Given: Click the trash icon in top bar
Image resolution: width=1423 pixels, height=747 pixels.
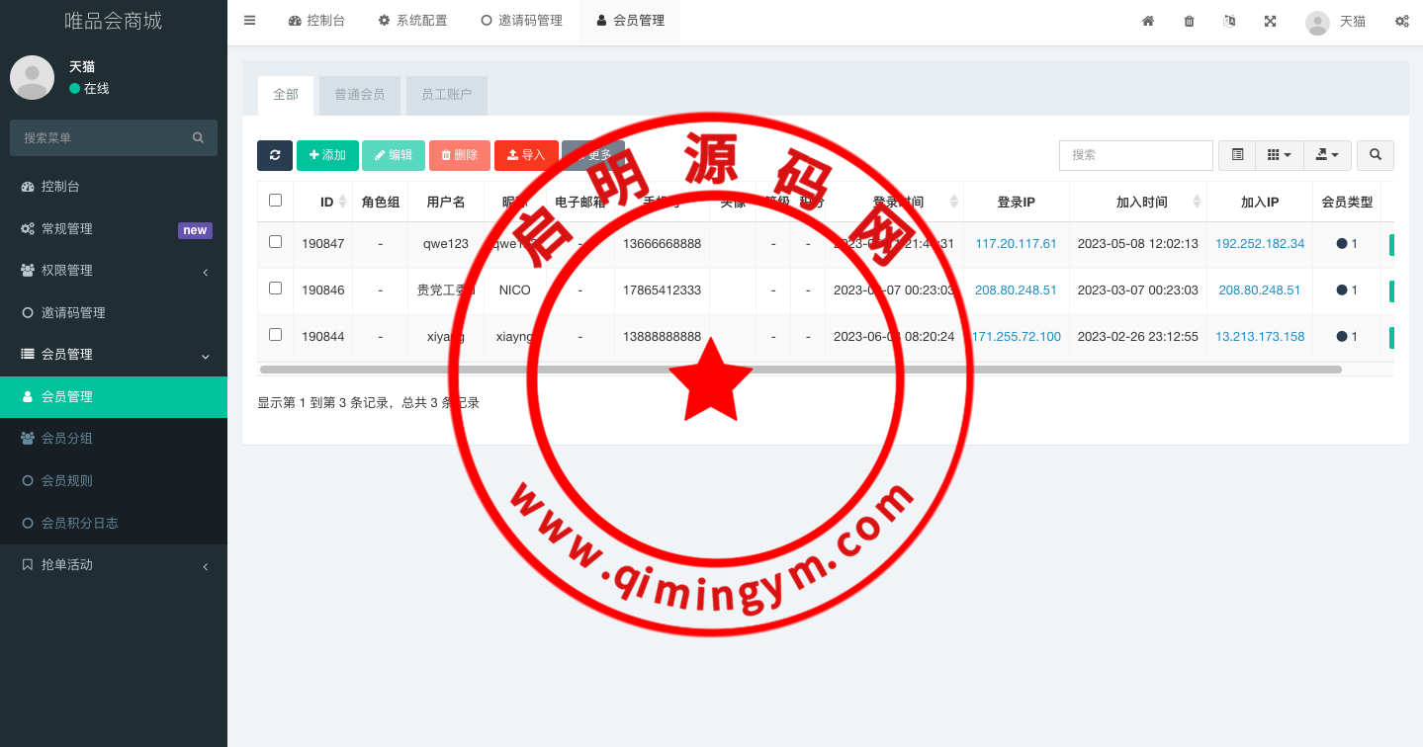Looking at the screenshot, I should pos(1189,21).
